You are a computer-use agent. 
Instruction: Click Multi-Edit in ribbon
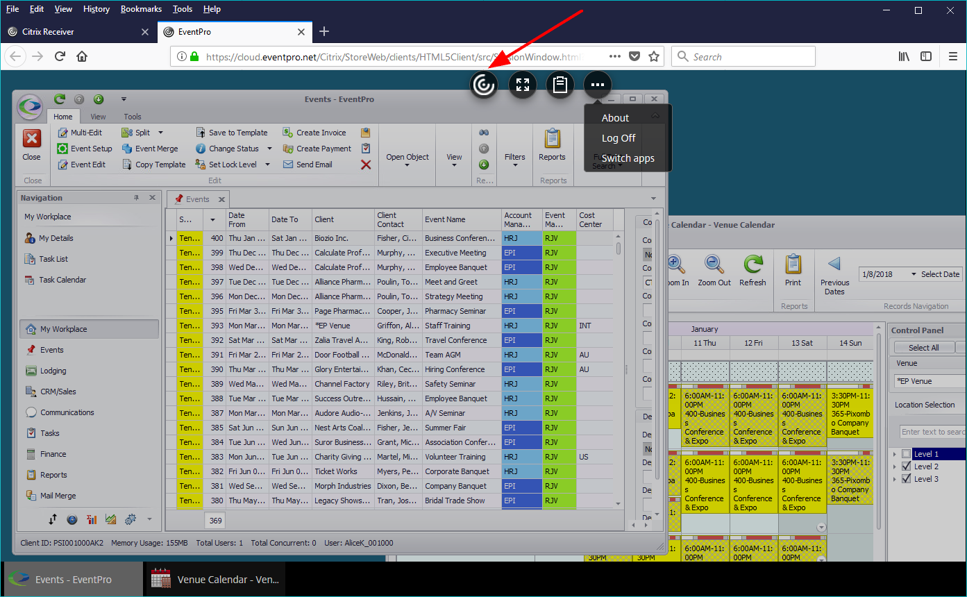[x=79, y=133]
